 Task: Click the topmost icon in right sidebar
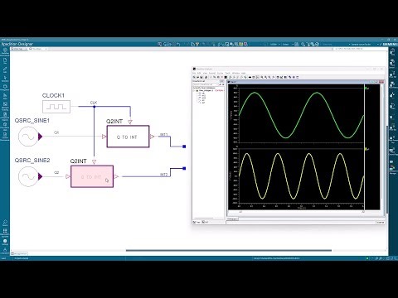[392, 51]
